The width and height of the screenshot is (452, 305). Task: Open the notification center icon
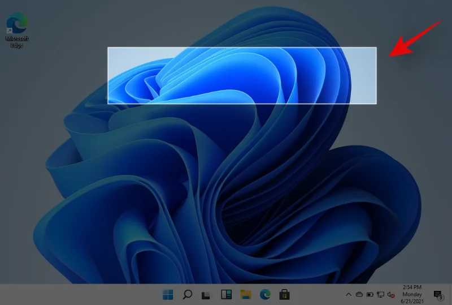point(438,295)
